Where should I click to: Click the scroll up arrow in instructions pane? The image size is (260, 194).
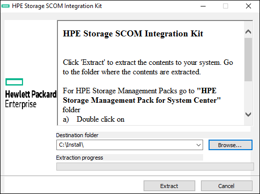point(249,31)
